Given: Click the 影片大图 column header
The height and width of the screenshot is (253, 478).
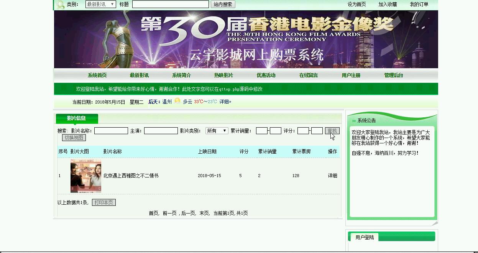Looking at the screenshot, I should coord(79,151).
